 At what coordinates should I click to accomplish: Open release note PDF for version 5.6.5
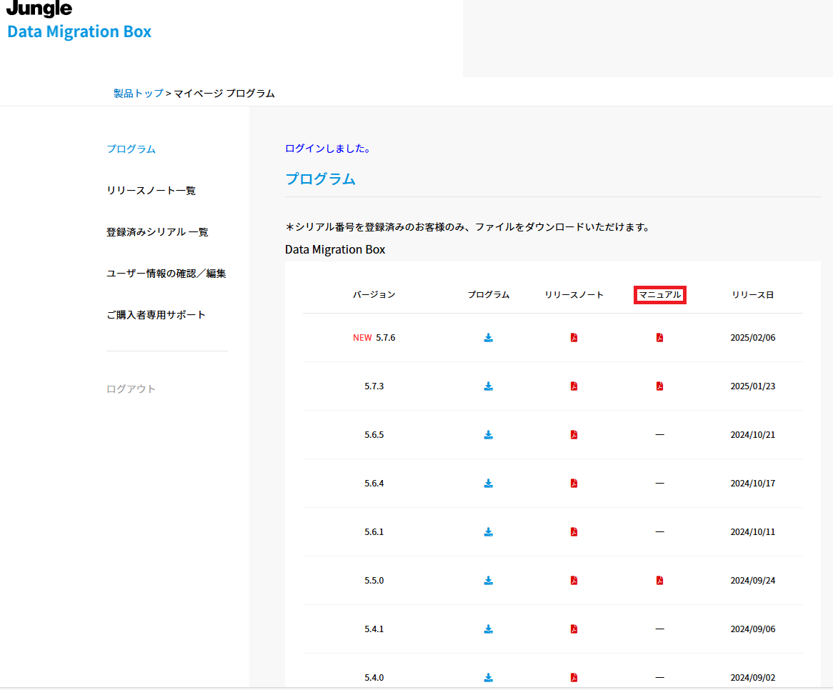574,435
